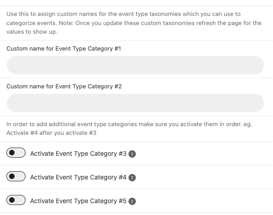Viewport: 273px width, 215px height.
Task: Click 'Activate #4 after you activate #3' line
Action: pyautogui.click(x=52, y=133)
